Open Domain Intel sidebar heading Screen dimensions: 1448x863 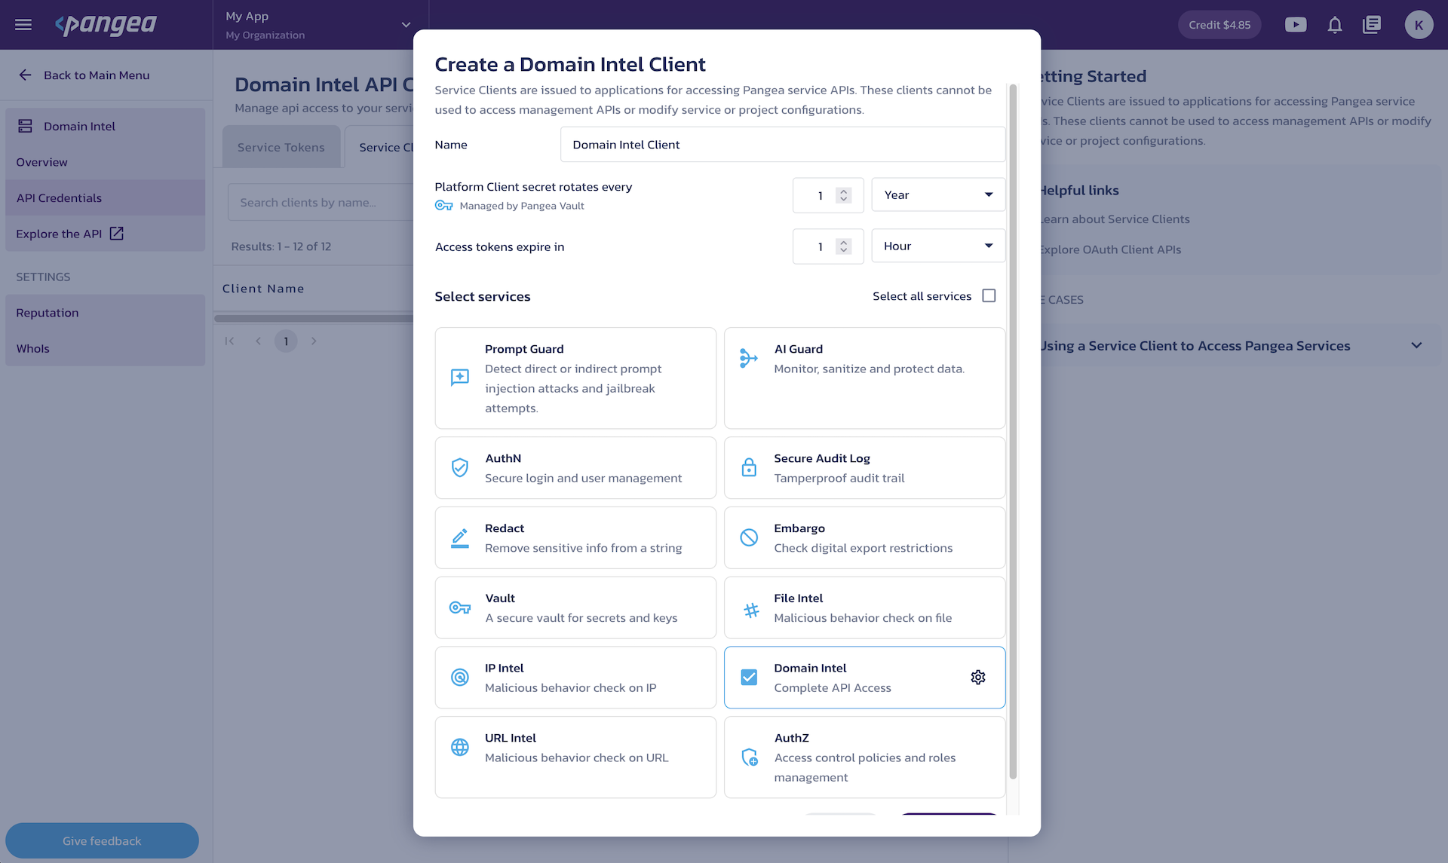105,126
